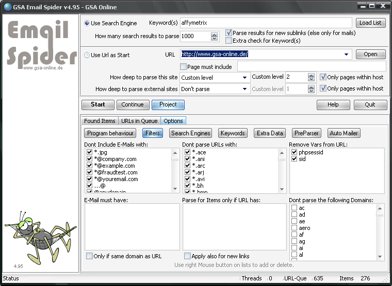The image size is (392, 286).
Task: Open How deep to parse this site dropdown
Action: [x=245, y=77]
